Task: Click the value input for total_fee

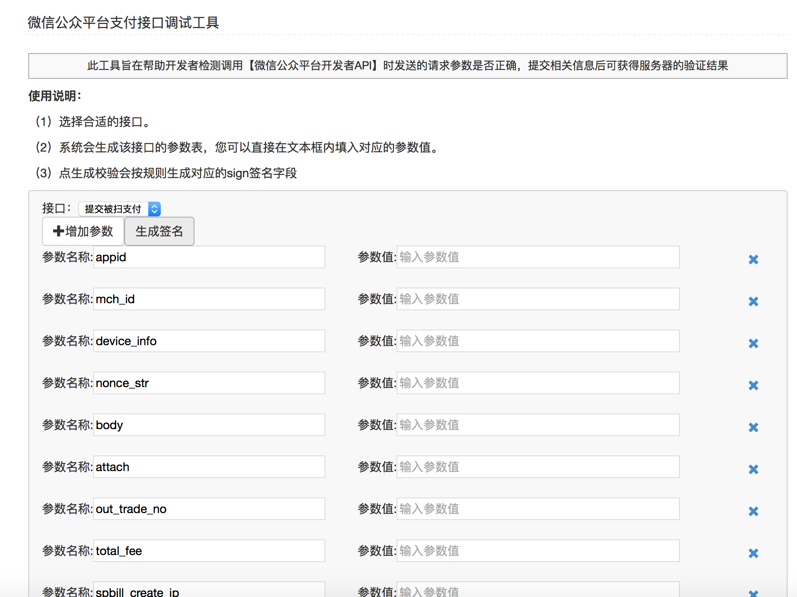Action: point(538,551)
